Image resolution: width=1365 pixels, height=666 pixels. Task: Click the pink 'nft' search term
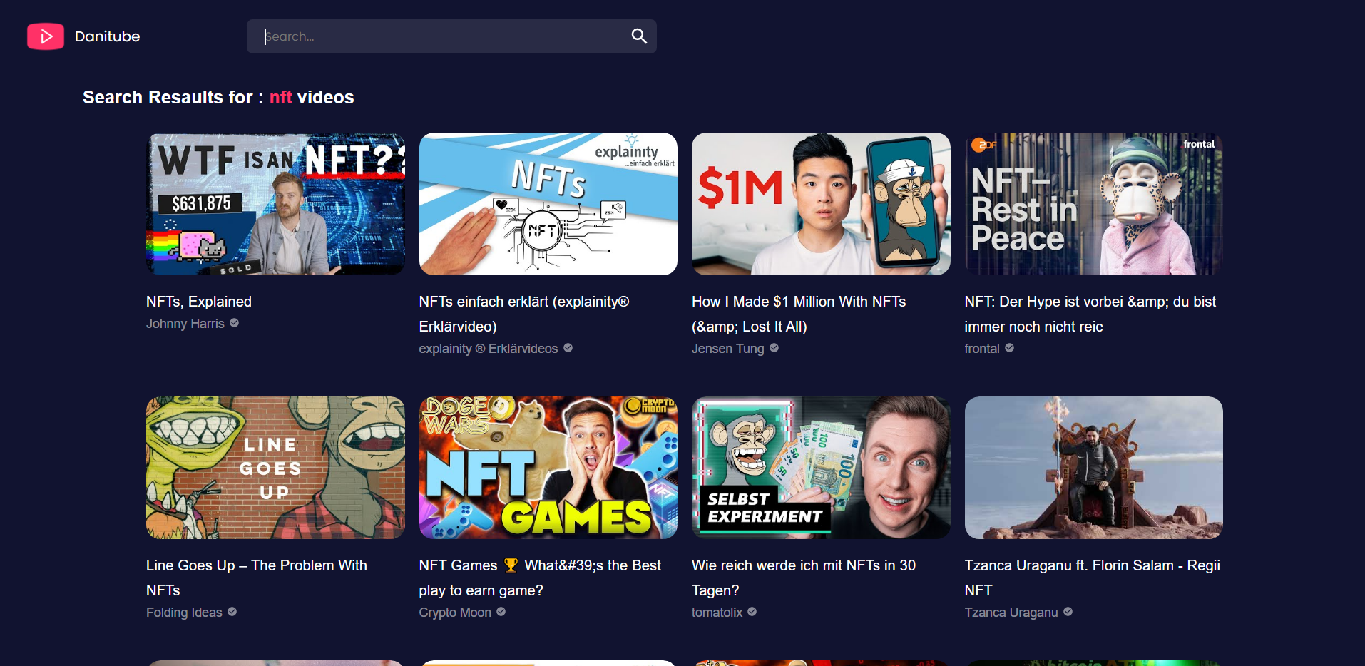[281, 98]
